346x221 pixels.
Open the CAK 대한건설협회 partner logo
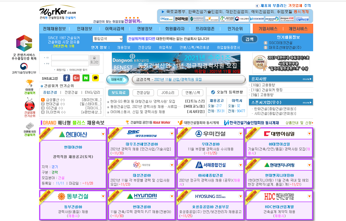click(212, 19)
